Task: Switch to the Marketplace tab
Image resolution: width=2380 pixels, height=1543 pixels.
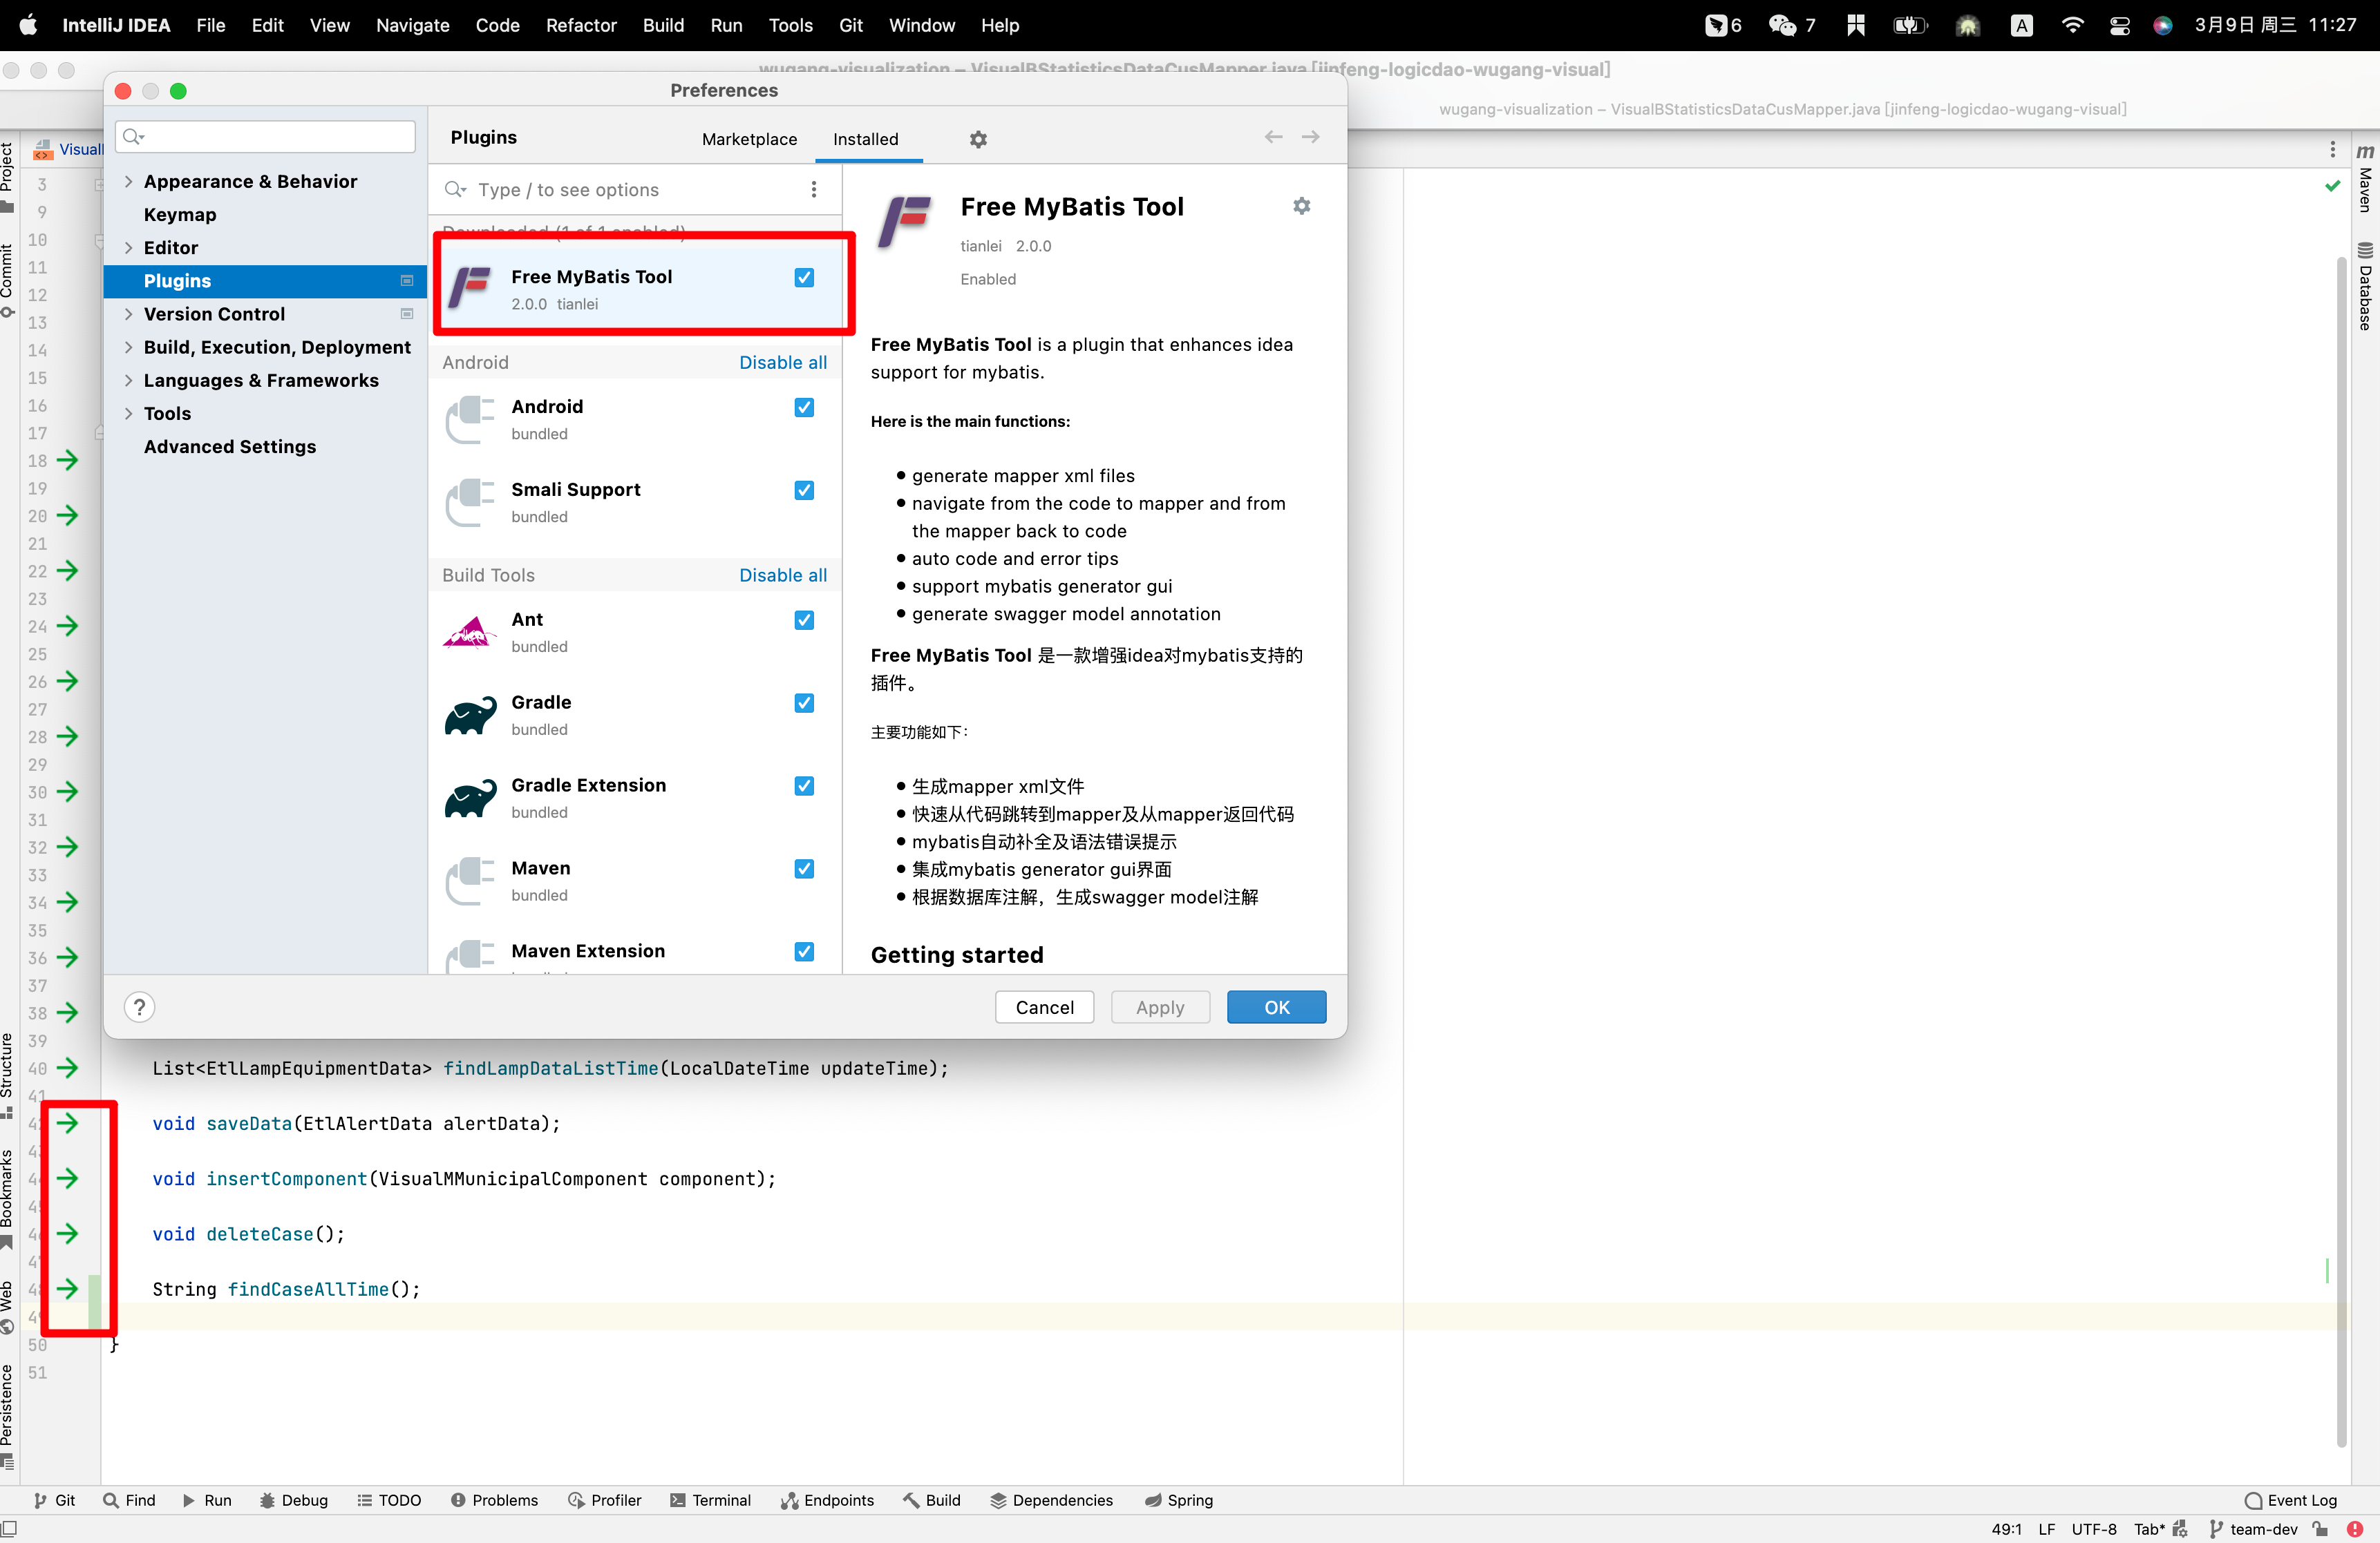Action: (x=749, y=139)
